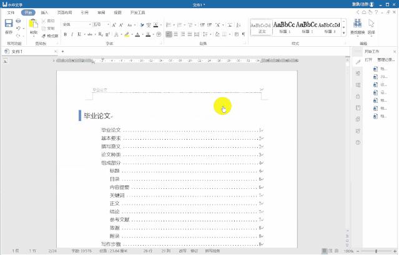Toggle italic formatting

[x=72, y=34]
